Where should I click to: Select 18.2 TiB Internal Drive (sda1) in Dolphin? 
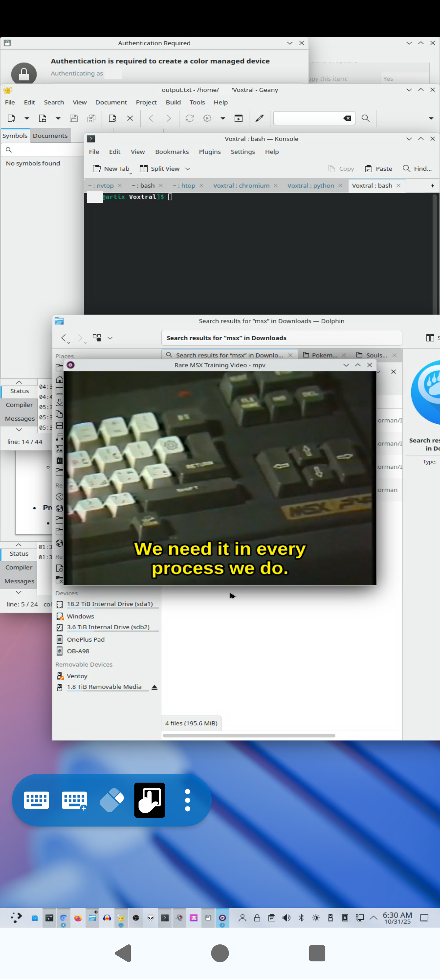(x=106, y=604)
